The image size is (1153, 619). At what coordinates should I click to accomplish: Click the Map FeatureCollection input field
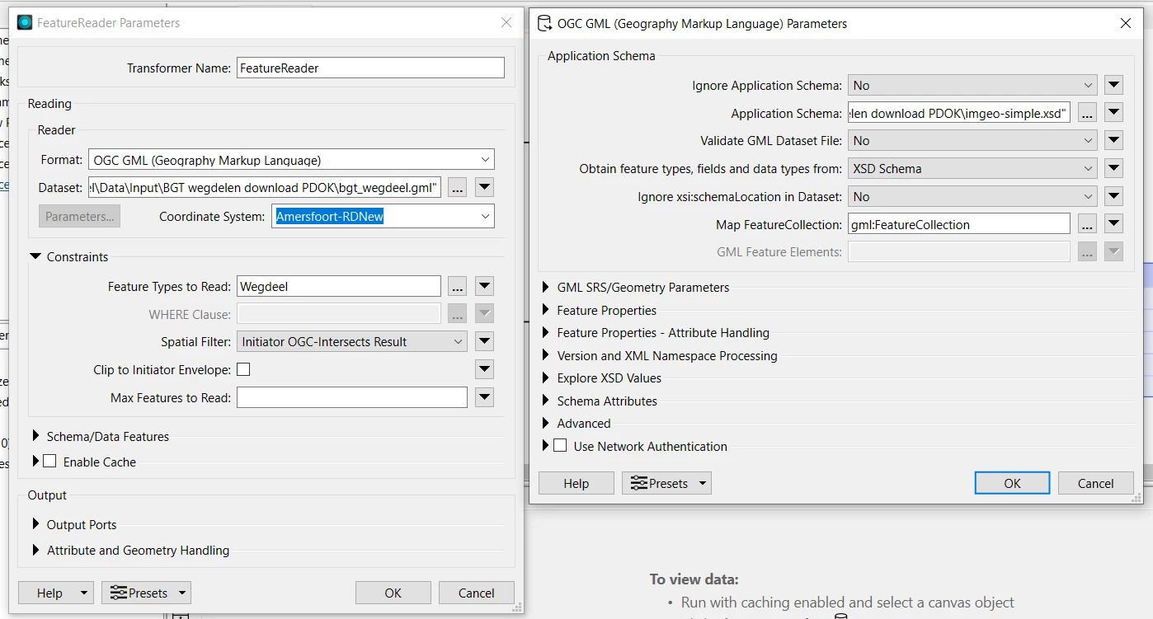click(x=958, y=224)
